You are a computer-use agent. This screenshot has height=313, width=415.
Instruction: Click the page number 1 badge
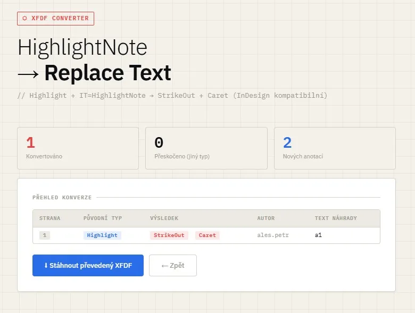[45, 235]
